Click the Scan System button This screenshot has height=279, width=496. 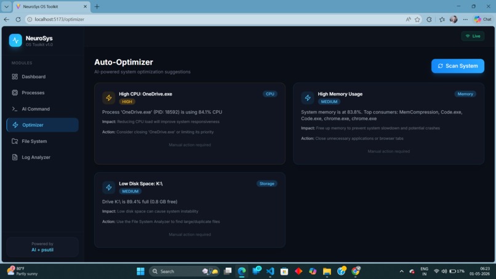tap(458, 66)
